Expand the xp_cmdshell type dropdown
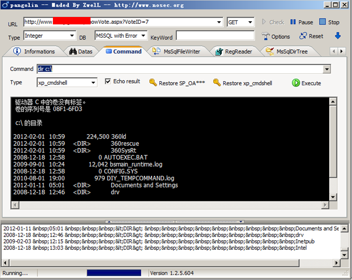352x280 pixels. tap(94, 83)
